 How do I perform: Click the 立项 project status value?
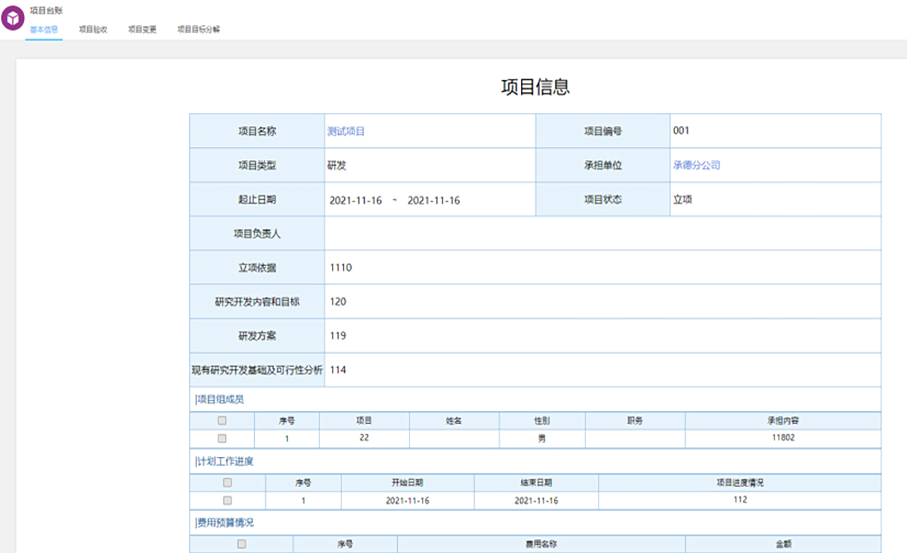click(x=683, y=199)
